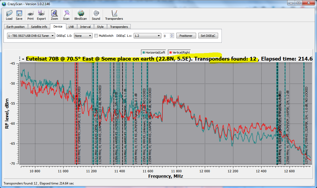Launch BlindScan from the toolbar
This screenshot has width=317, height=188.
tap(80, 15)
